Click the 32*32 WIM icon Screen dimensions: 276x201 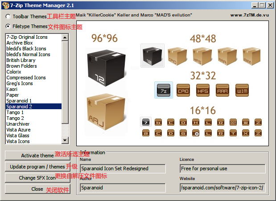(242, 90)
